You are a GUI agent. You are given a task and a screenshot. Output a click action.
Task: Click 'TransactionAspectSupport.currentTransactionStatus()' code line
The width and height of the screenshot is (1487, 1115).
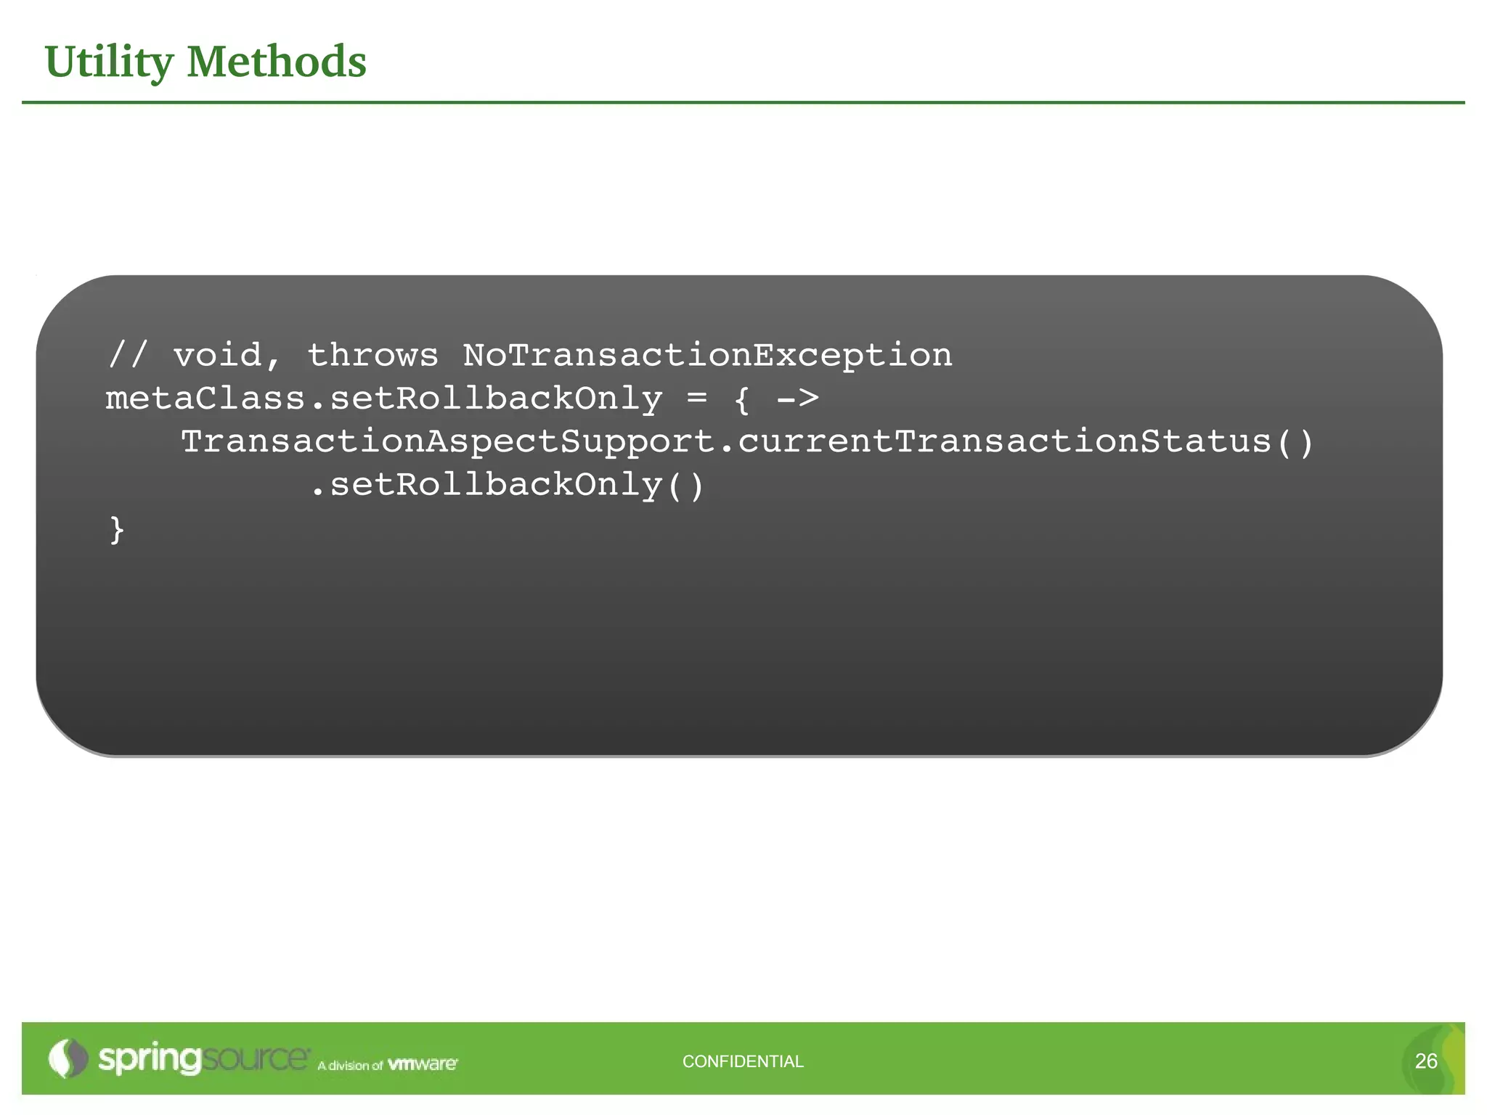[x=748, y=442]
